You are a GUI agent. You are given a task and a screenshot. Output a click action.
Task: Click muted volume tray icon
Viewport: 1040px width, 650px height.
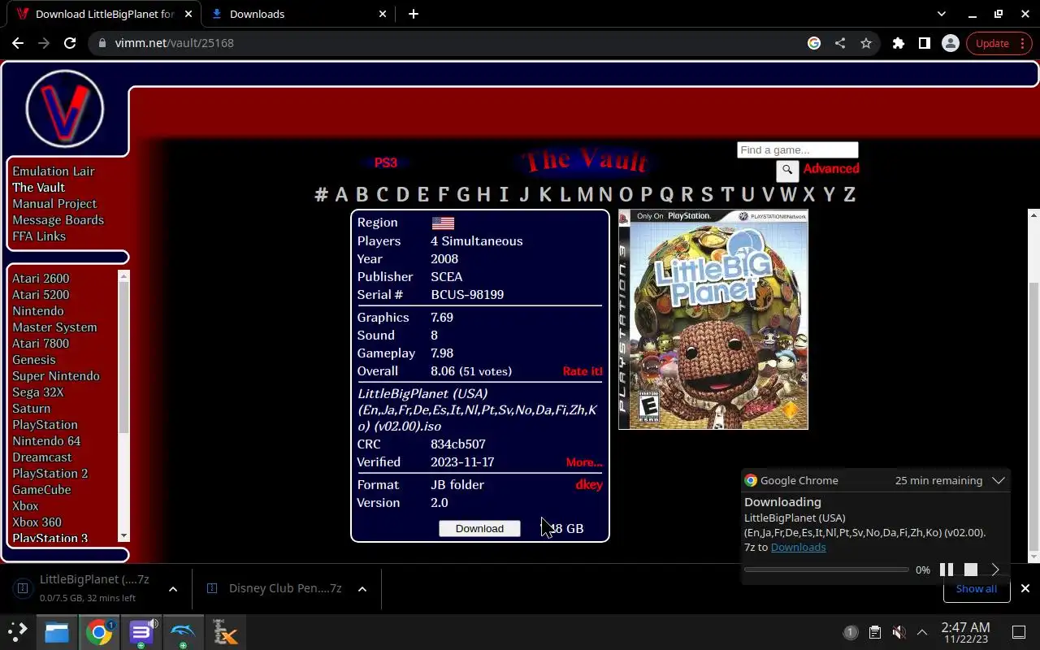(899, 632)
